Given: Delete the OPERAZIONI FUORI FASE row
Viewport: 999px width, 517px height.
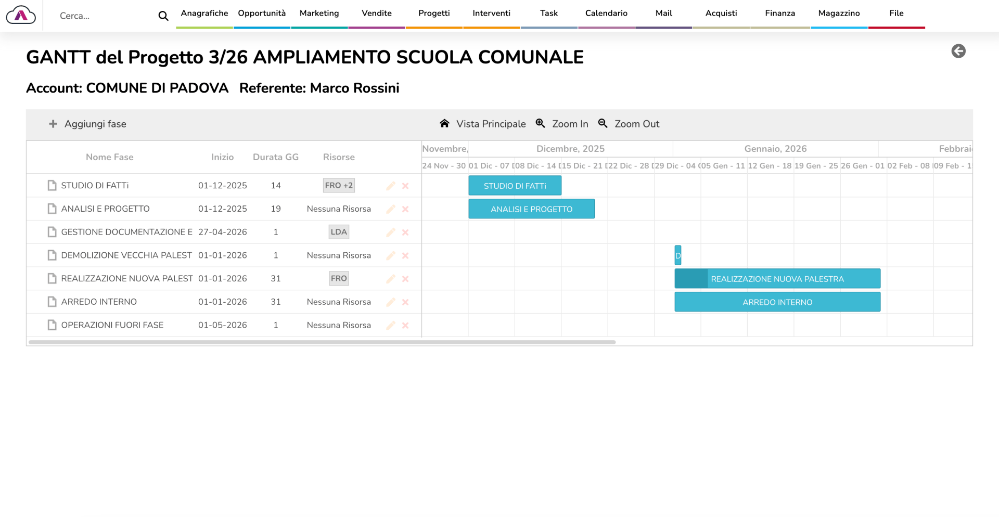Looking at the screenshot, I should pyautogui.click(x=405, y=326).
